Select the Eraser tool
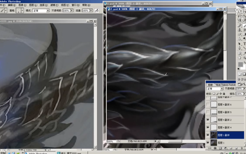 point(240,34)
